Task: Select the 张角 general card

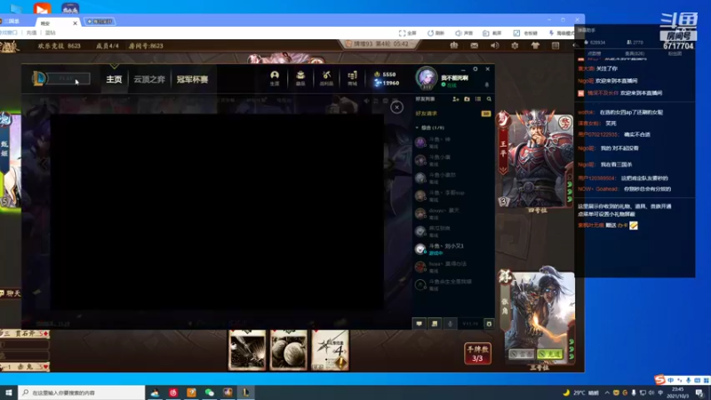Action: (538, 316)
